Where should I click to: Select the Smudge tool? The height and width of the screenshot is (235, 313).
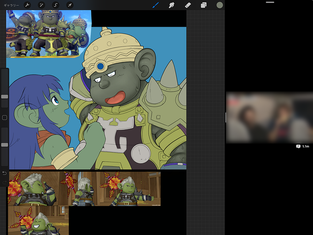coord(172,5)
